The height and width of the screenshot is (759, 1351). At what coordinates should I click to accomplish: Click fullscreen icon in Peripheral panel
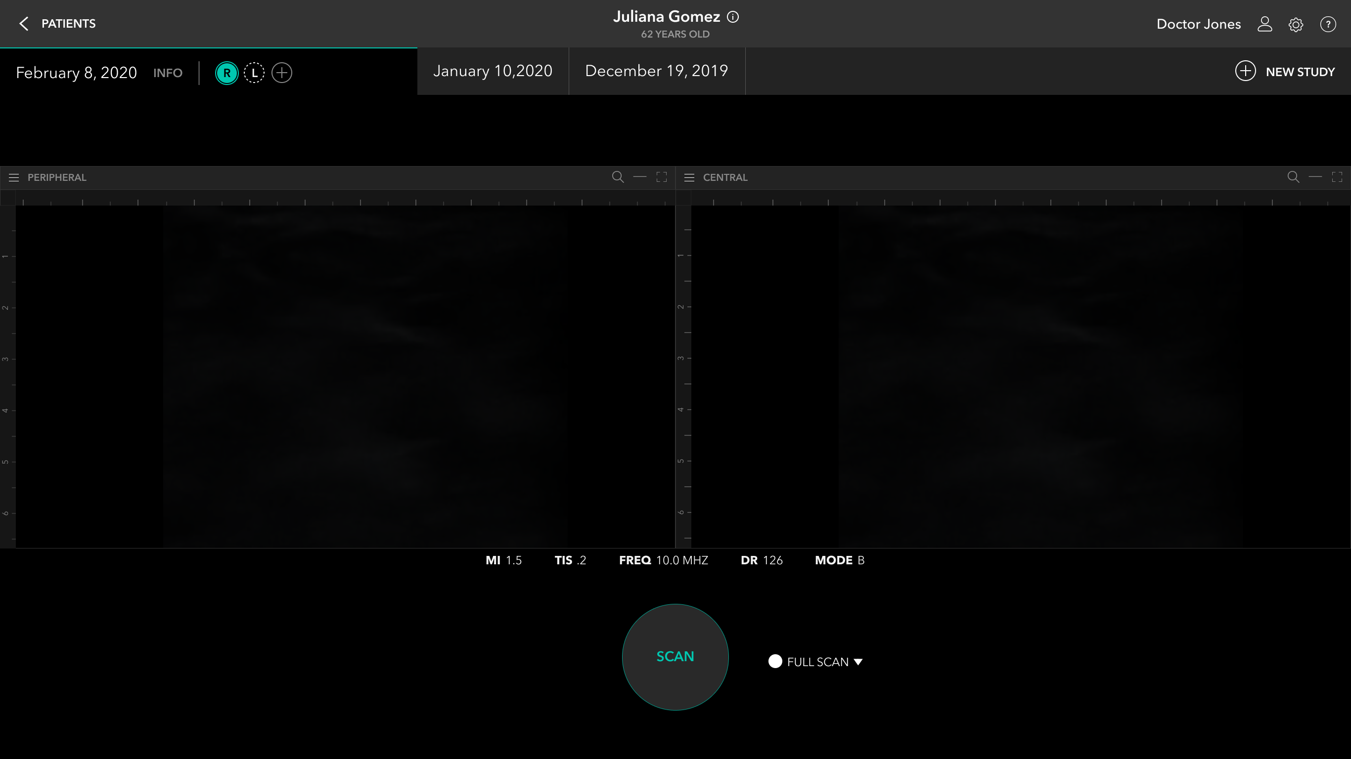click(661, 177)
